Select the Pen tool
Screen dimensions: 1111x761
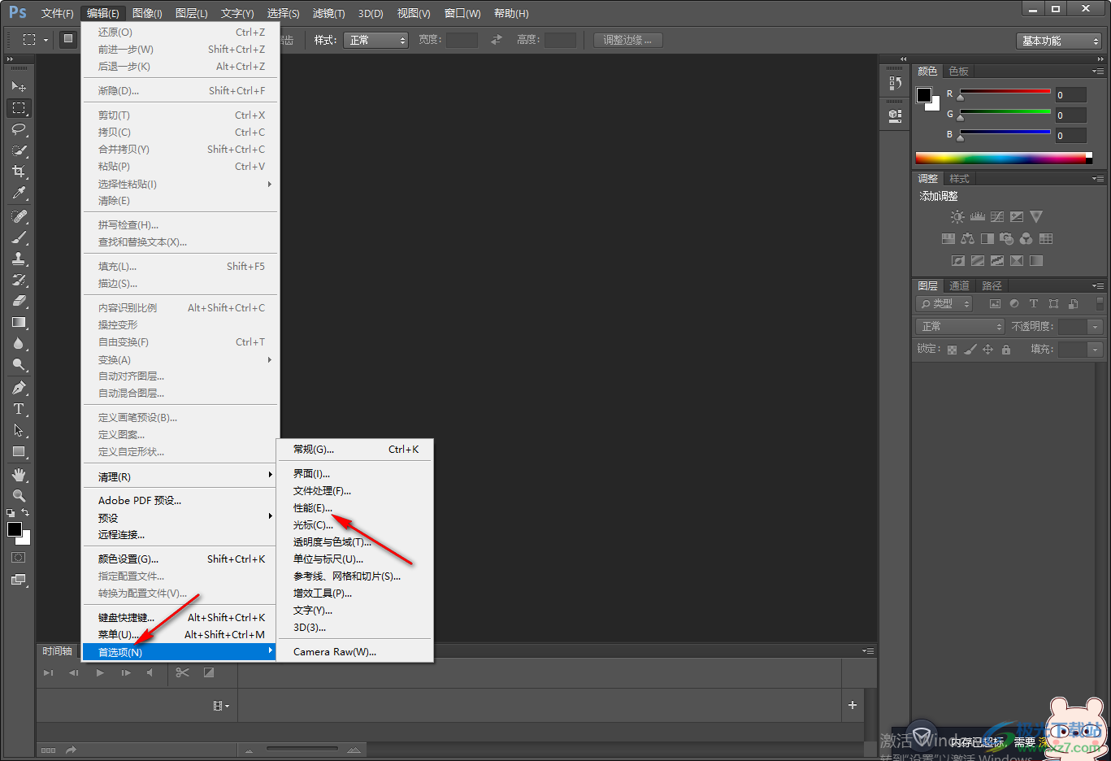pyautogui.click(x=19, y=388)
